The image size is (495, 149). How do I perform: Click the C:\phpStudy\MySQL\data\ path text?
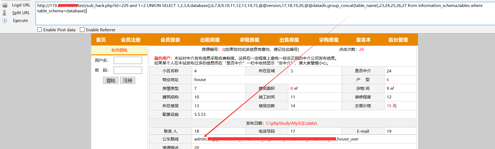click(x=291, y=123)
